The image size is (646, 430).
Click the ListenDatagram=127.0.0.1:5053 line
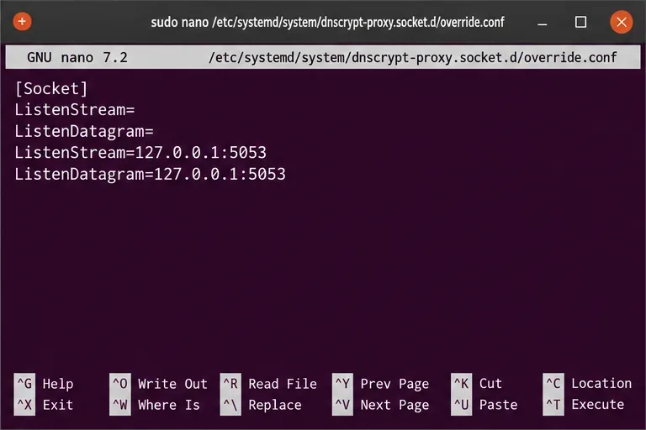coord(150,174)
